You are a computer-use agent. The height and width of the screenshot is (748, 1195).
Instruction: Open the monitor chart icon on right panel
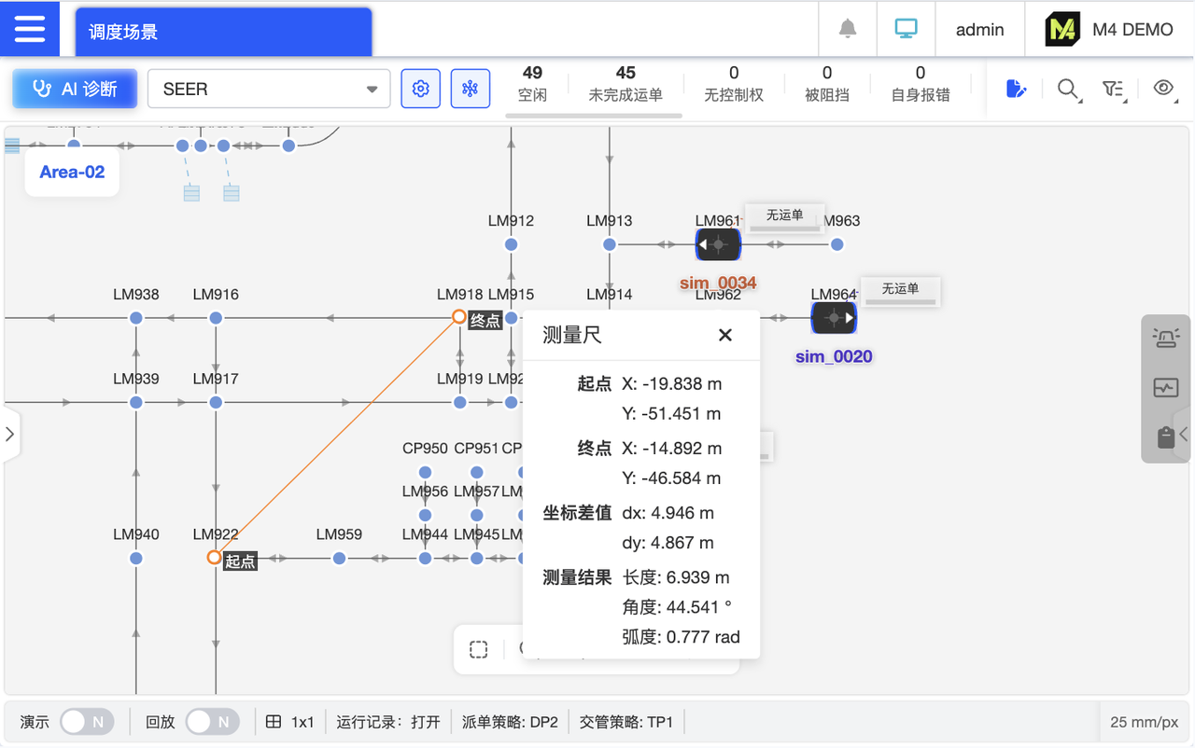tap(1165, 387)
